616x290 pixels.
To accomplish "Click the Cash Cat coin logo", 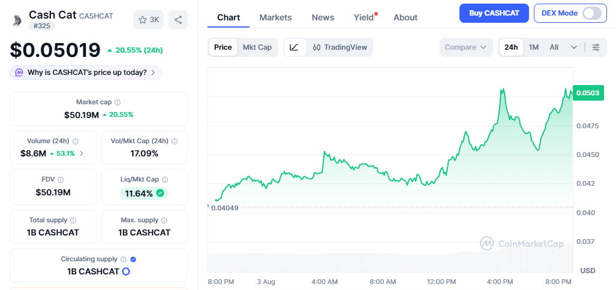I will [17, 20].
